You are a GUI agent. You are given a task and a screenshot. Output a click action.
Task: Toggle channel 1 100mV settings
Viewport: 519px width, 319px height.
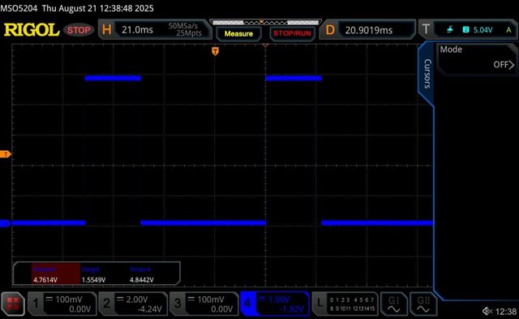coord(62,304)
